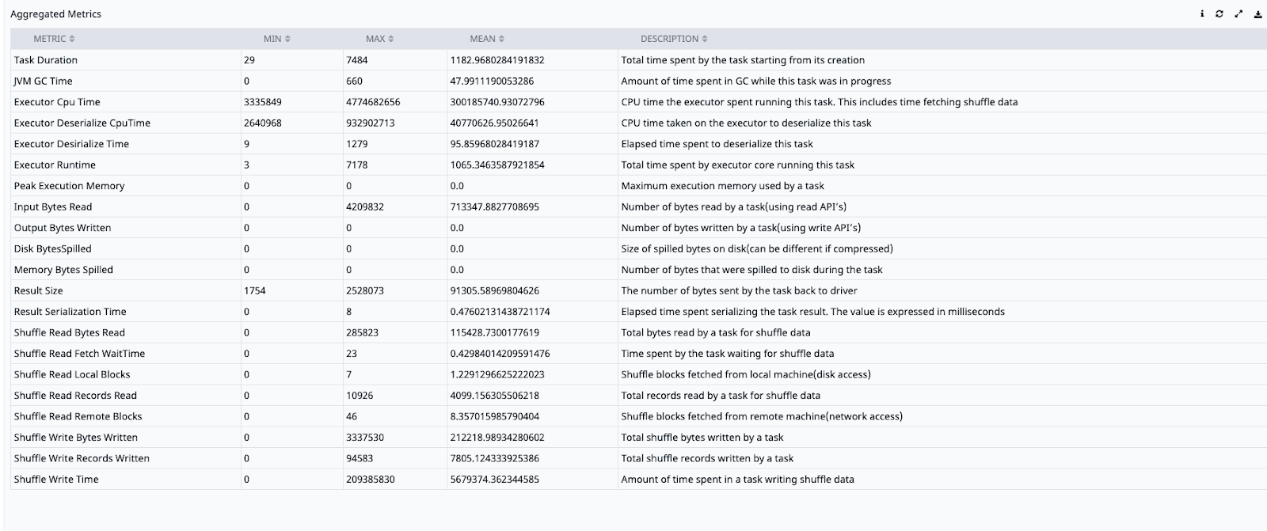This screenshot has width=1267, height=531.
Task: Sort the table by MIN column
Action: [x=276, y=39]
